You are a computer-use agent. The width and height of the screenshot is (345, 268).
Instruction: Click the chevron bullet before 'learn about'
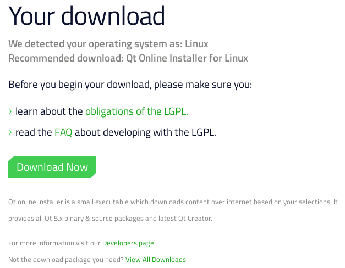(10, 111)
